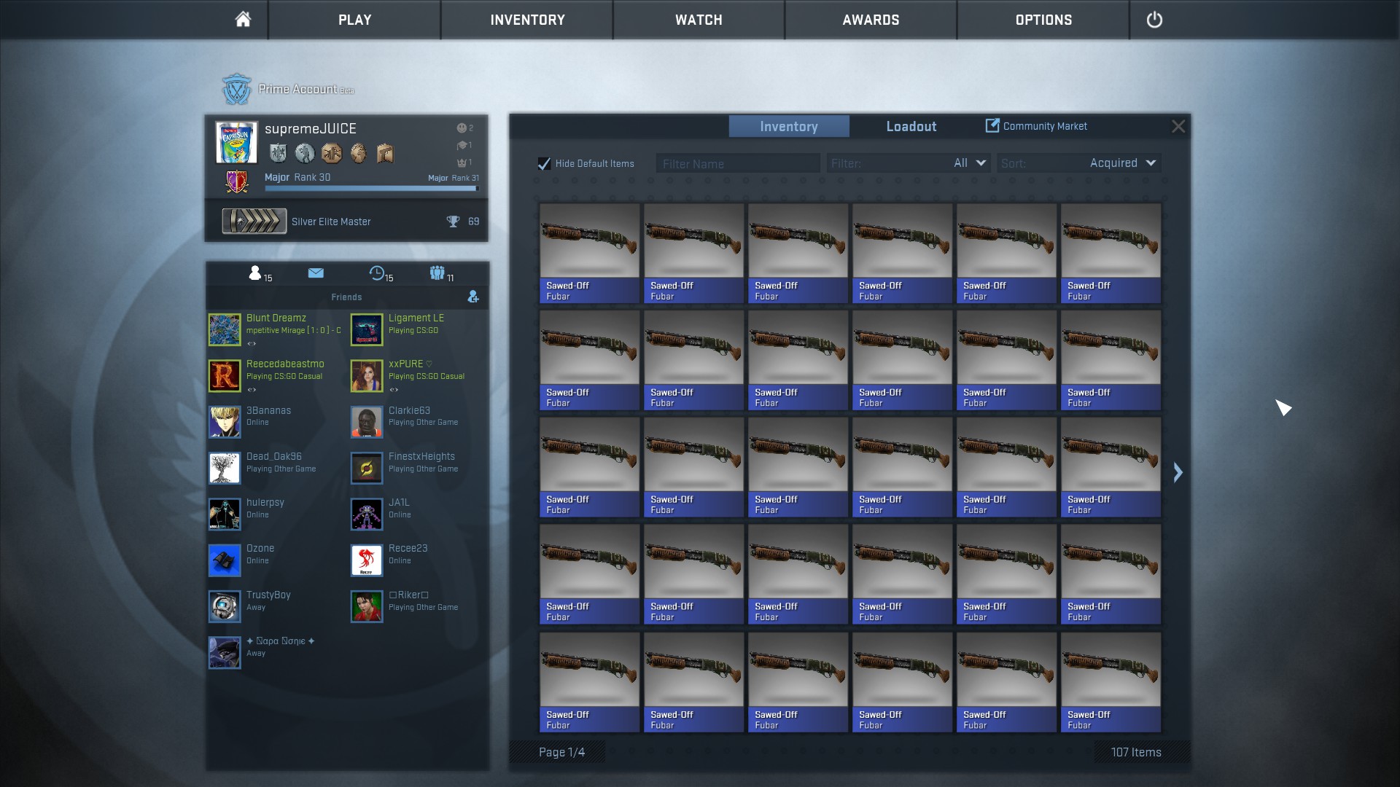Image resolution: width=1400 pixels, height=787 pixels.
Task: Select the friends list person icon
Action: coord(255,273)
